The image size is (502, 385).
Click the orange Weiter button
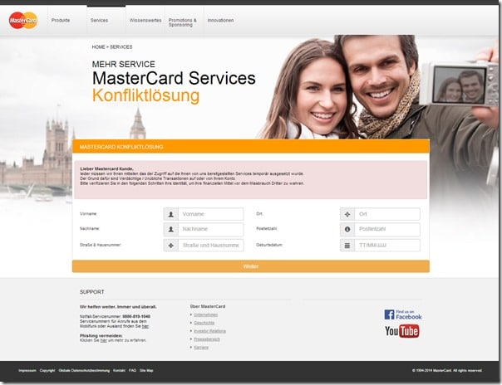pyautogui.click(x=251, y=266)
